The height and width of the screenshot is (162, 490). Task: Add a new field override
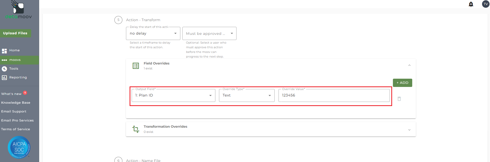(402, 83)
